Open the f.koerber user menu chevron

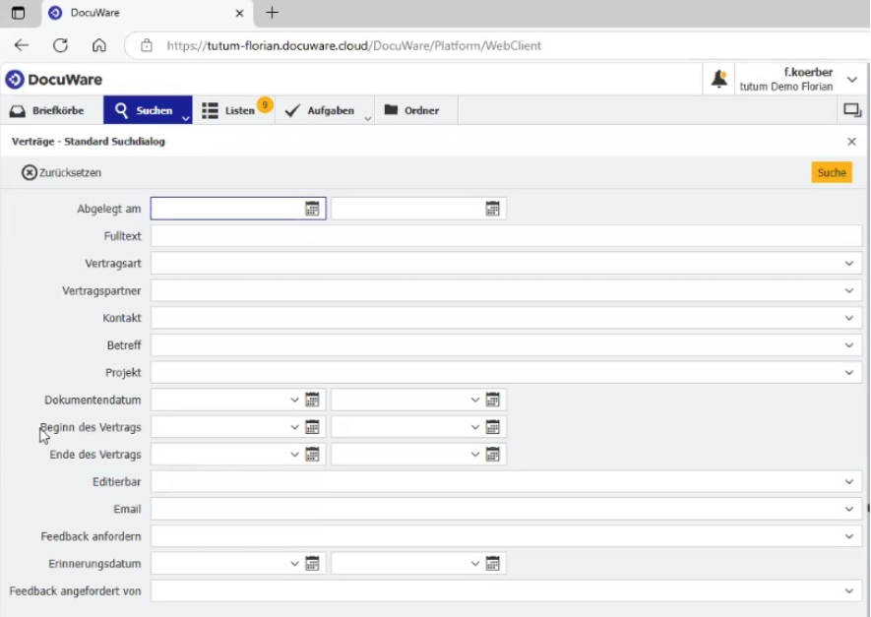pyautogui.click(x=852, y=80)
